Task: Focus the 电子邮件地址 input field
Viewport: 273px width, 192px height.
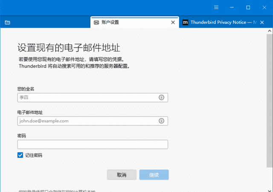Action: [x=93, y=121]
